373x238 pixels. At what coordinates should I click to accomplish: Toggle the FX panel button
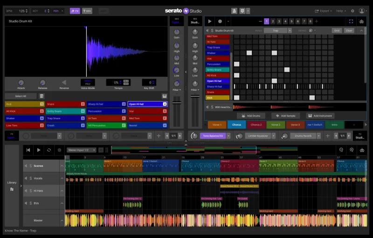point(75,11)
